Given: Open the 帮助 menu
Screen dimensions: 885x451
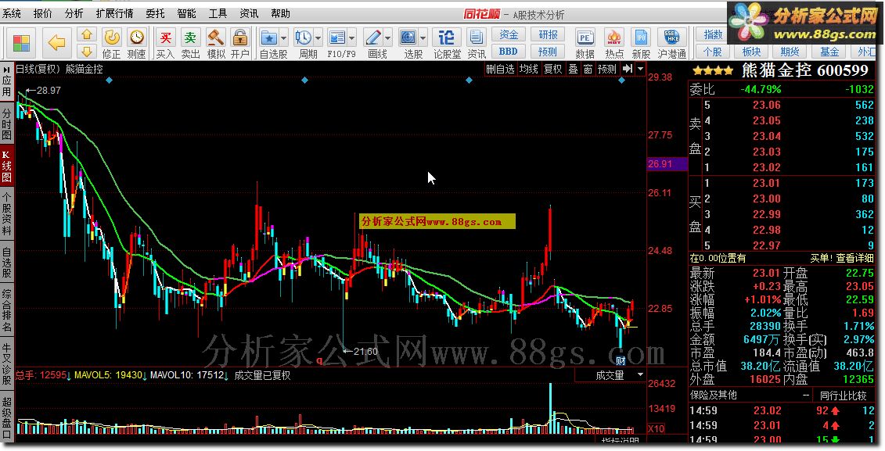Looking at the screenshot, I should click(x=280, y=13).
